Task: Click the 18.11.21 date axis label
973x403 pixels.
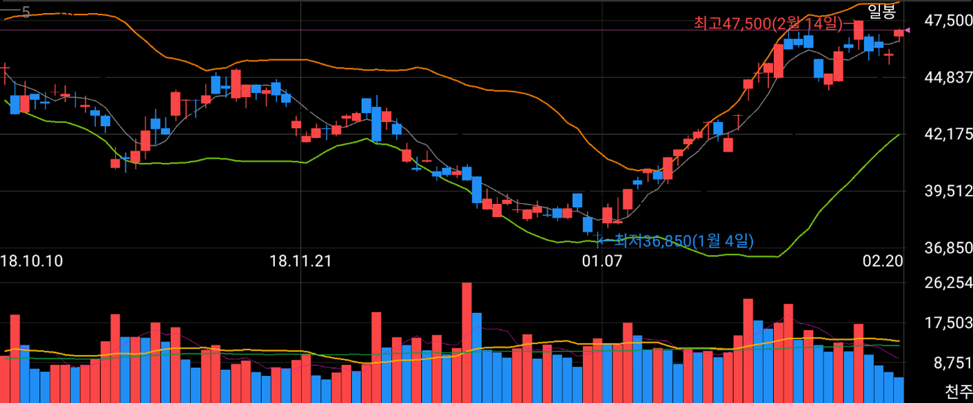Action: [300, 261]
